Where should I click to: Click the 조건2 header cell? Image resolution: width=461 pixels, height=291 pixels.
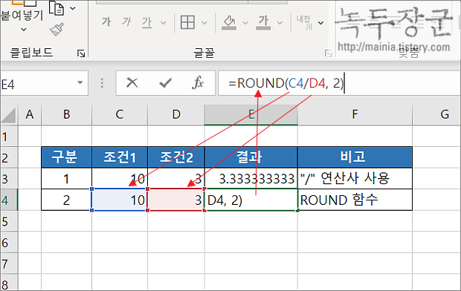tap(176, 157)
